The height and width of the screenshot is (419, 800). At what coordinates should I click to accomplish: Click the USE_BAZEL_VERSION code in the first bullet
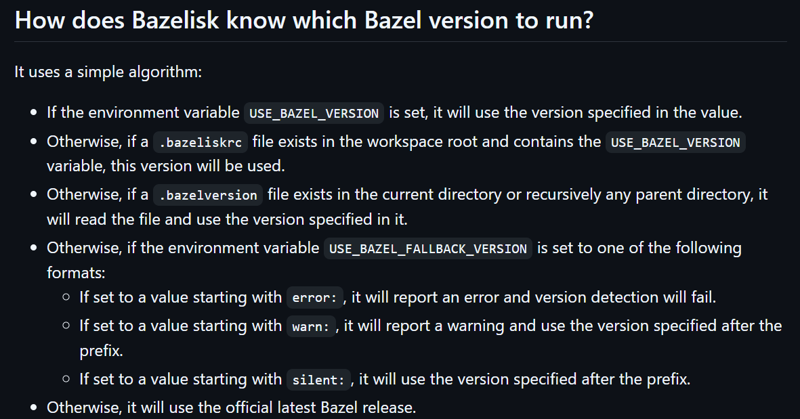pos(314,112)
